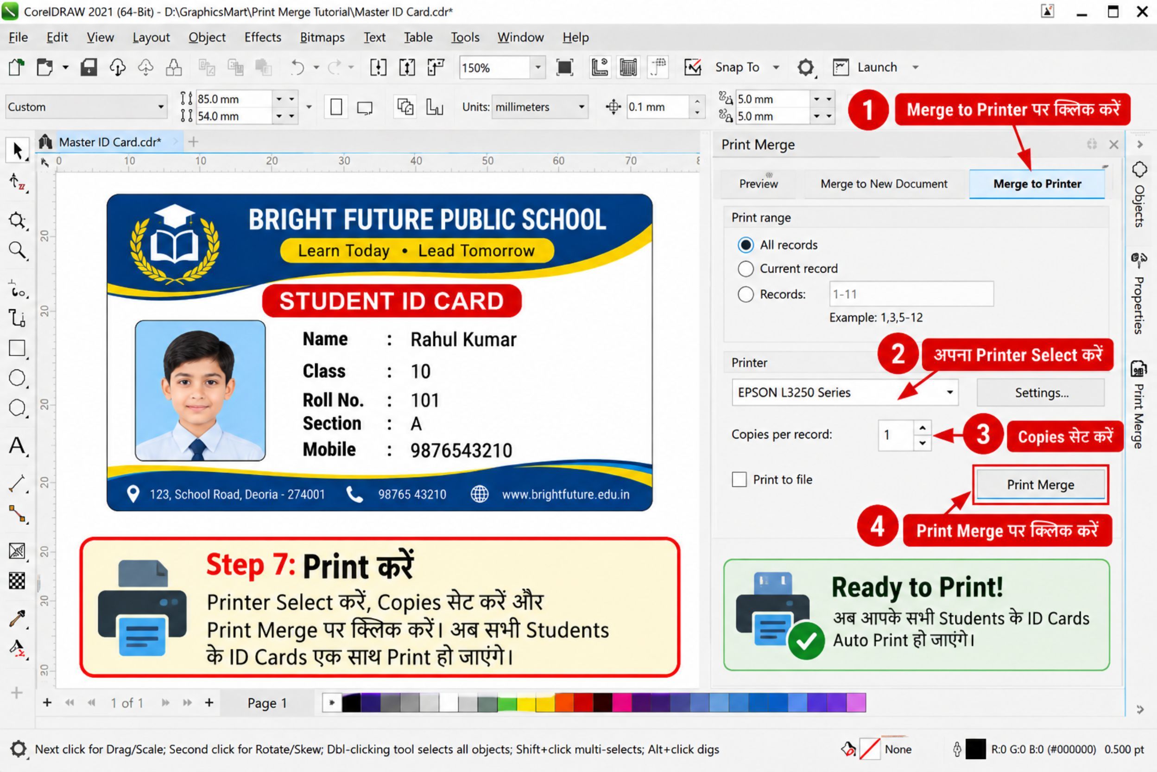Click the nudge distance 0.1 mm field
Image resolution: width=1157 pixels, height=772 pixels.
tap(658, 107)
